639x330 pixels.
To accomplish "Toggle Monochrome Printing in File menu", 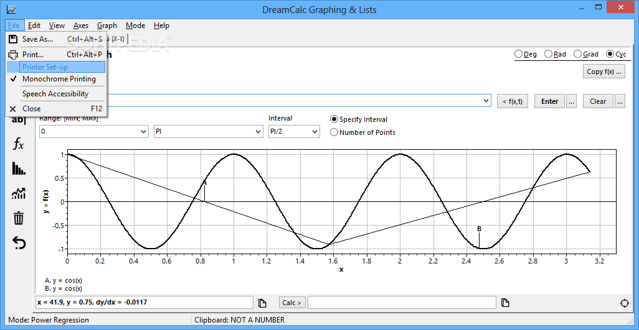I will [56, 80].
